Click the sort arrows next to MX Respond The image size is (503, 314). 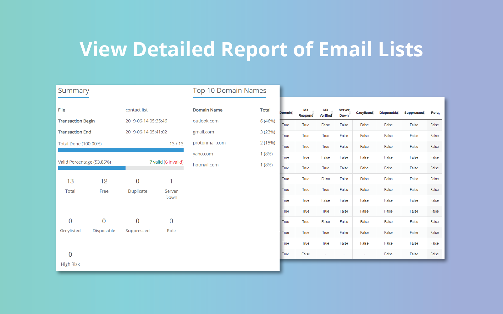coord(313,113)
